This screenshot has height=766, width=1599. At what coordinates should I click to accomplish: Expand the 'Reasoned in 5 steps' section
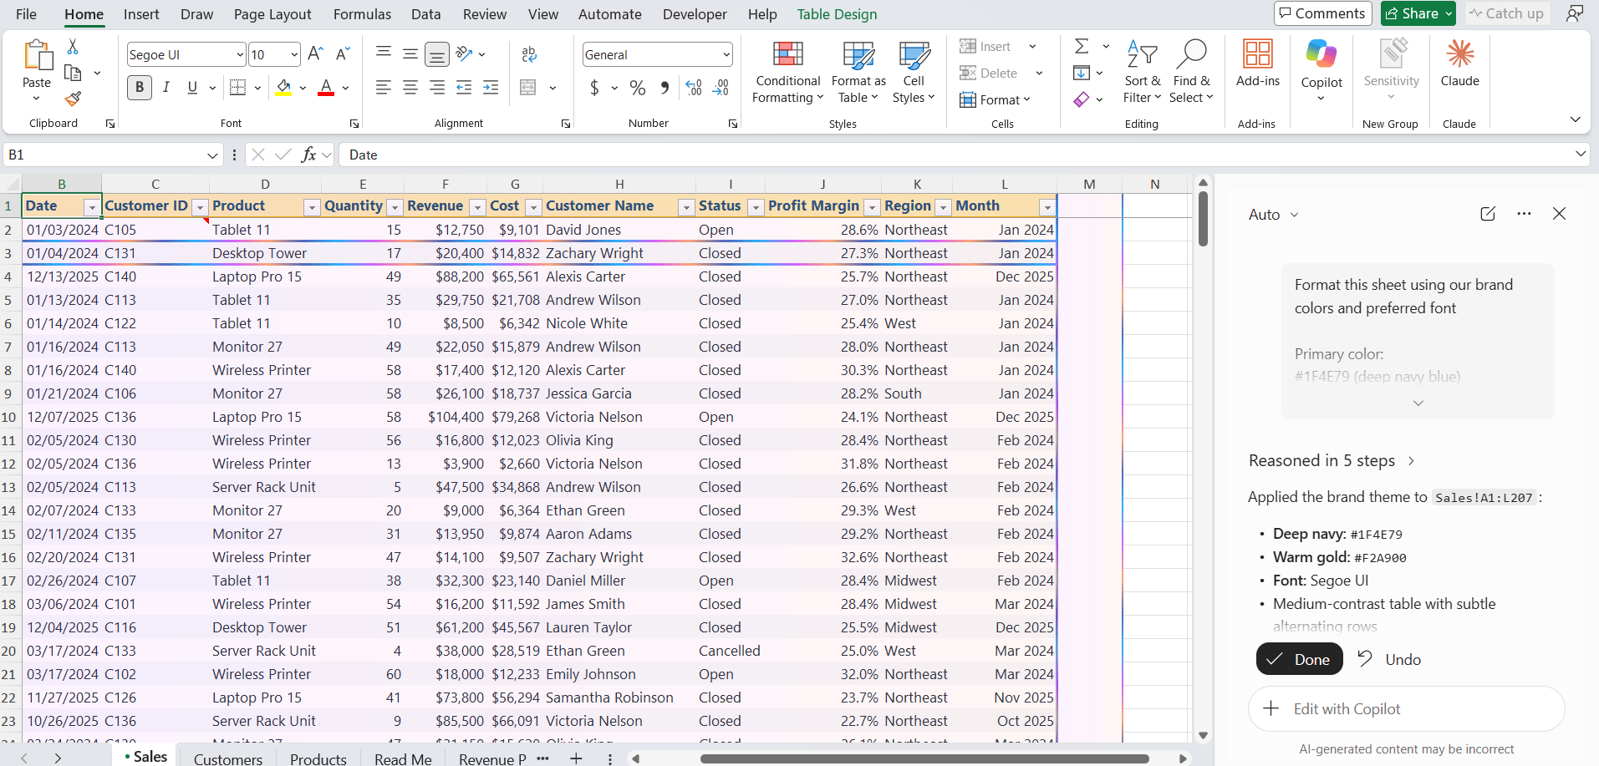click(1331, 460)
